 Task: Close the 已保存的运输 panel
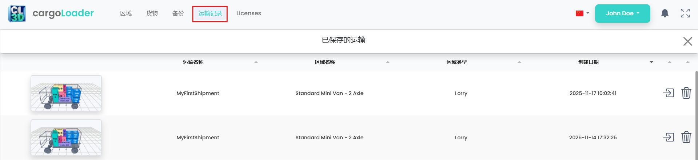[687, 41]
